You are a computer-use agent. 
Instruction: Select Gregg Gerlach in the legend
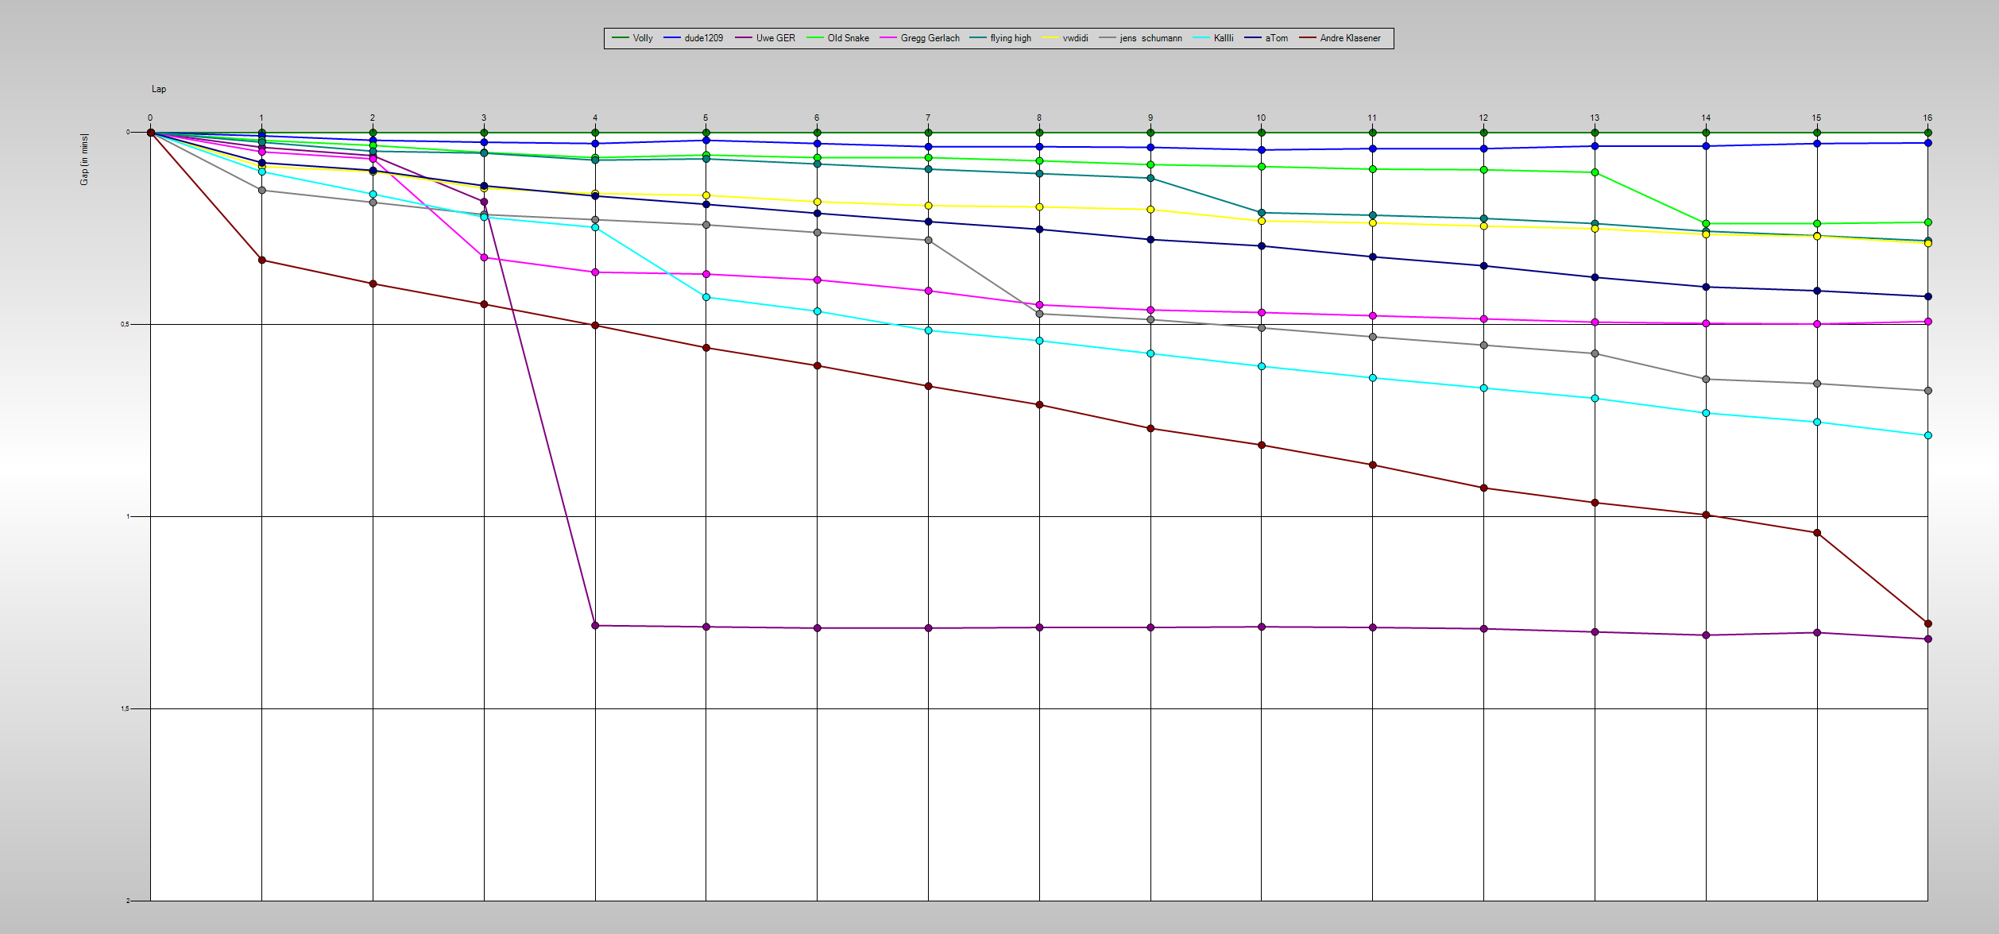pos(930,38)
